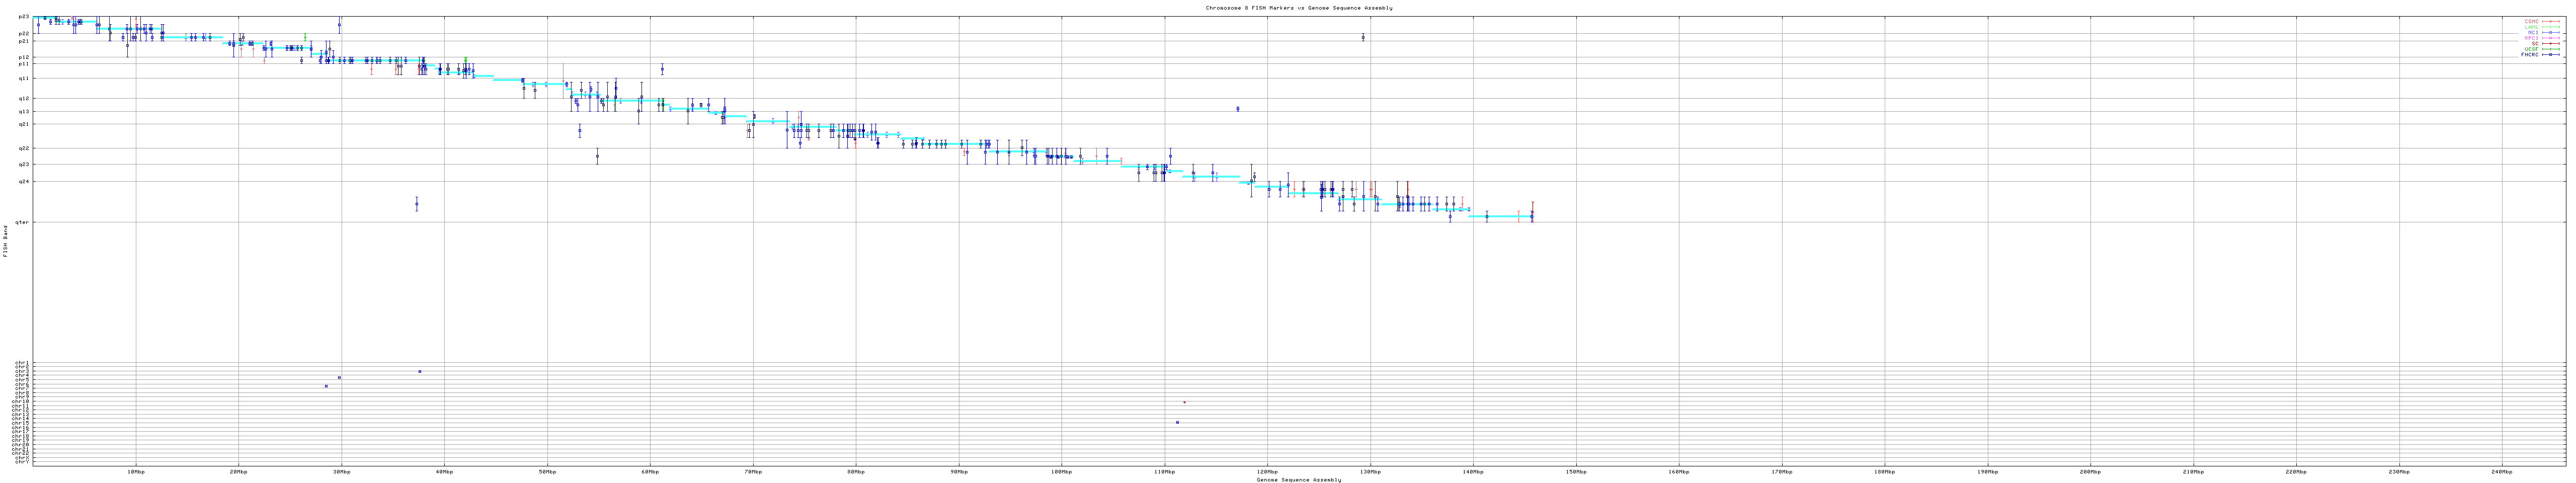Select the SC legend entry

(2534, 44)
